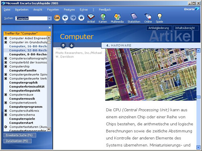Select Computerspiele result

[x=22, y=119]
